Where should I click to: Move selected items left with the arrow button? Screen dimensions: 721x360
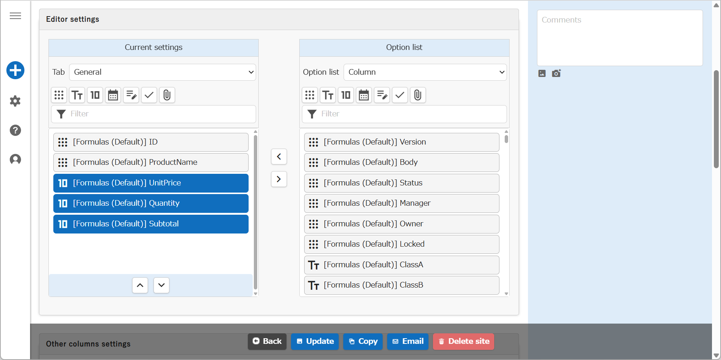[279, 157]
